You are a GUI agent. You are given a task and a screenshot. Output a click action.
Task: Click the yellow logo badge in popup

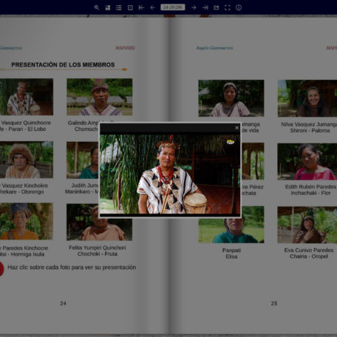[231, 142]
